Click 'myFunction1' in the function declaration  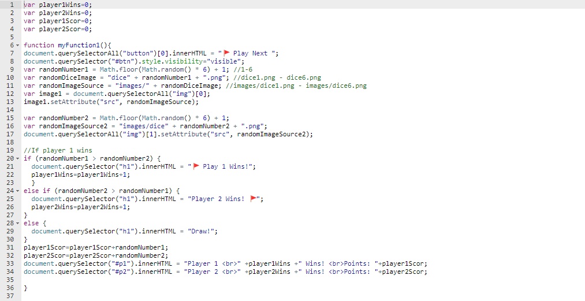point(79,45)
